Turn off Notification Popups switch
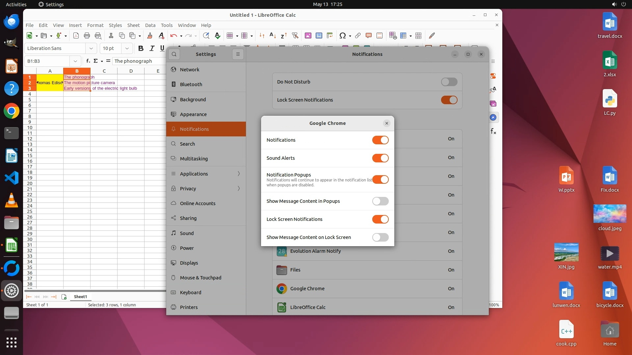Viewport: 632px width, 355px height. 380,179
